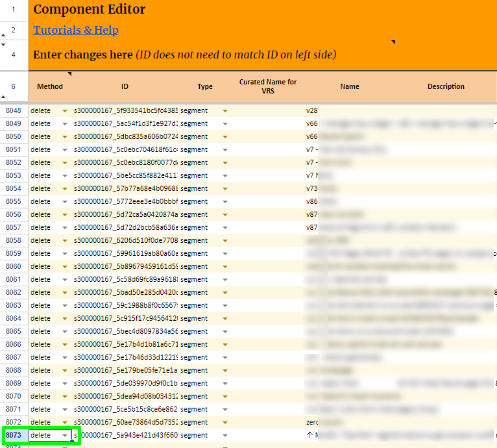Viewport: 497px width, 448px height.
Task: Select Curated Name cell in row 8063
Action: [268, 305]
